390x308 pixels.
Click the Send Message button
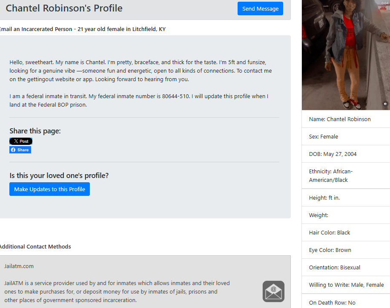[260, 8]
